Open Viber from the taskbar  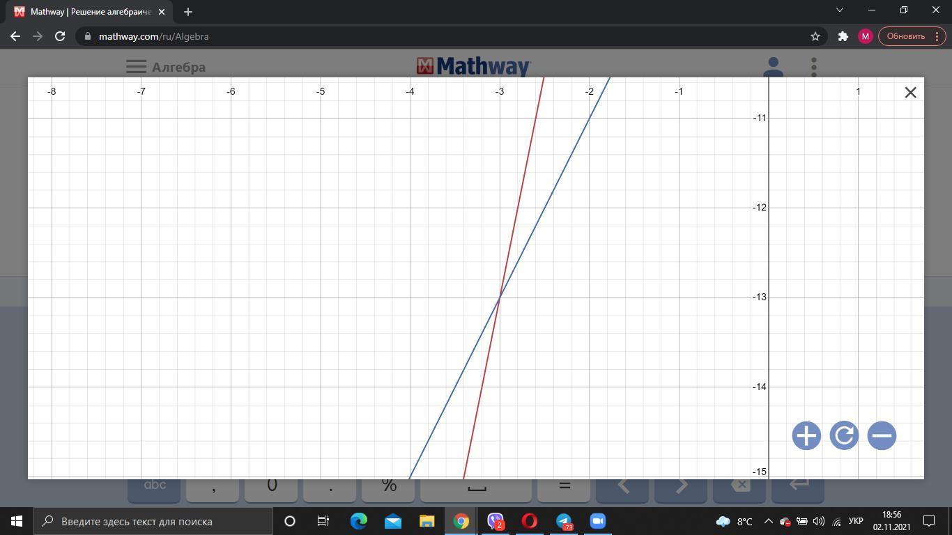tap(495, 521)
